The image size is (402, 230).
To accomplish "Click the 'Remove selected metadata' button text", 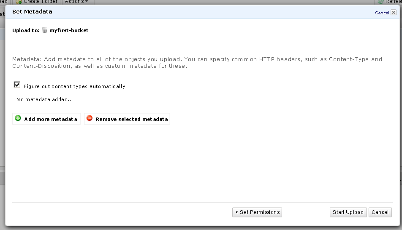I will [132, 119].
